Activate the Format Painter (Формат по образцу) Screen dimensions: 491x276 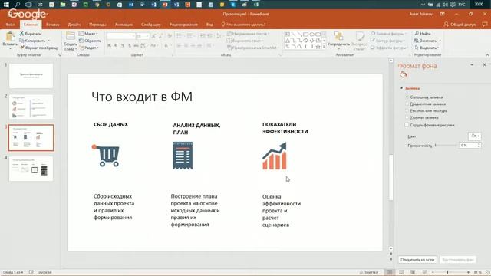click(39, 48)
